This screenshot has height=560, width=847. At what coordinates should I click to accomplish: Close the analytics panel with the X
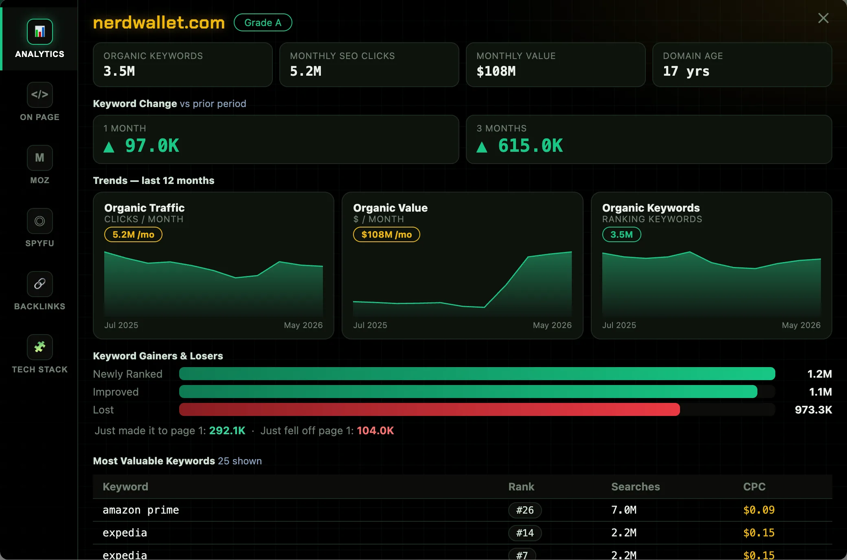click(x=823, y=18)
